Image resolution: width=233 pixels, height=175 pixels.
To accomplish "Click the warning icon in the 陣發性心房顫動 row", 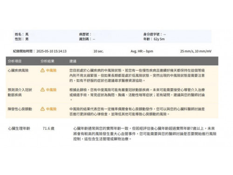I will [42, 109].
